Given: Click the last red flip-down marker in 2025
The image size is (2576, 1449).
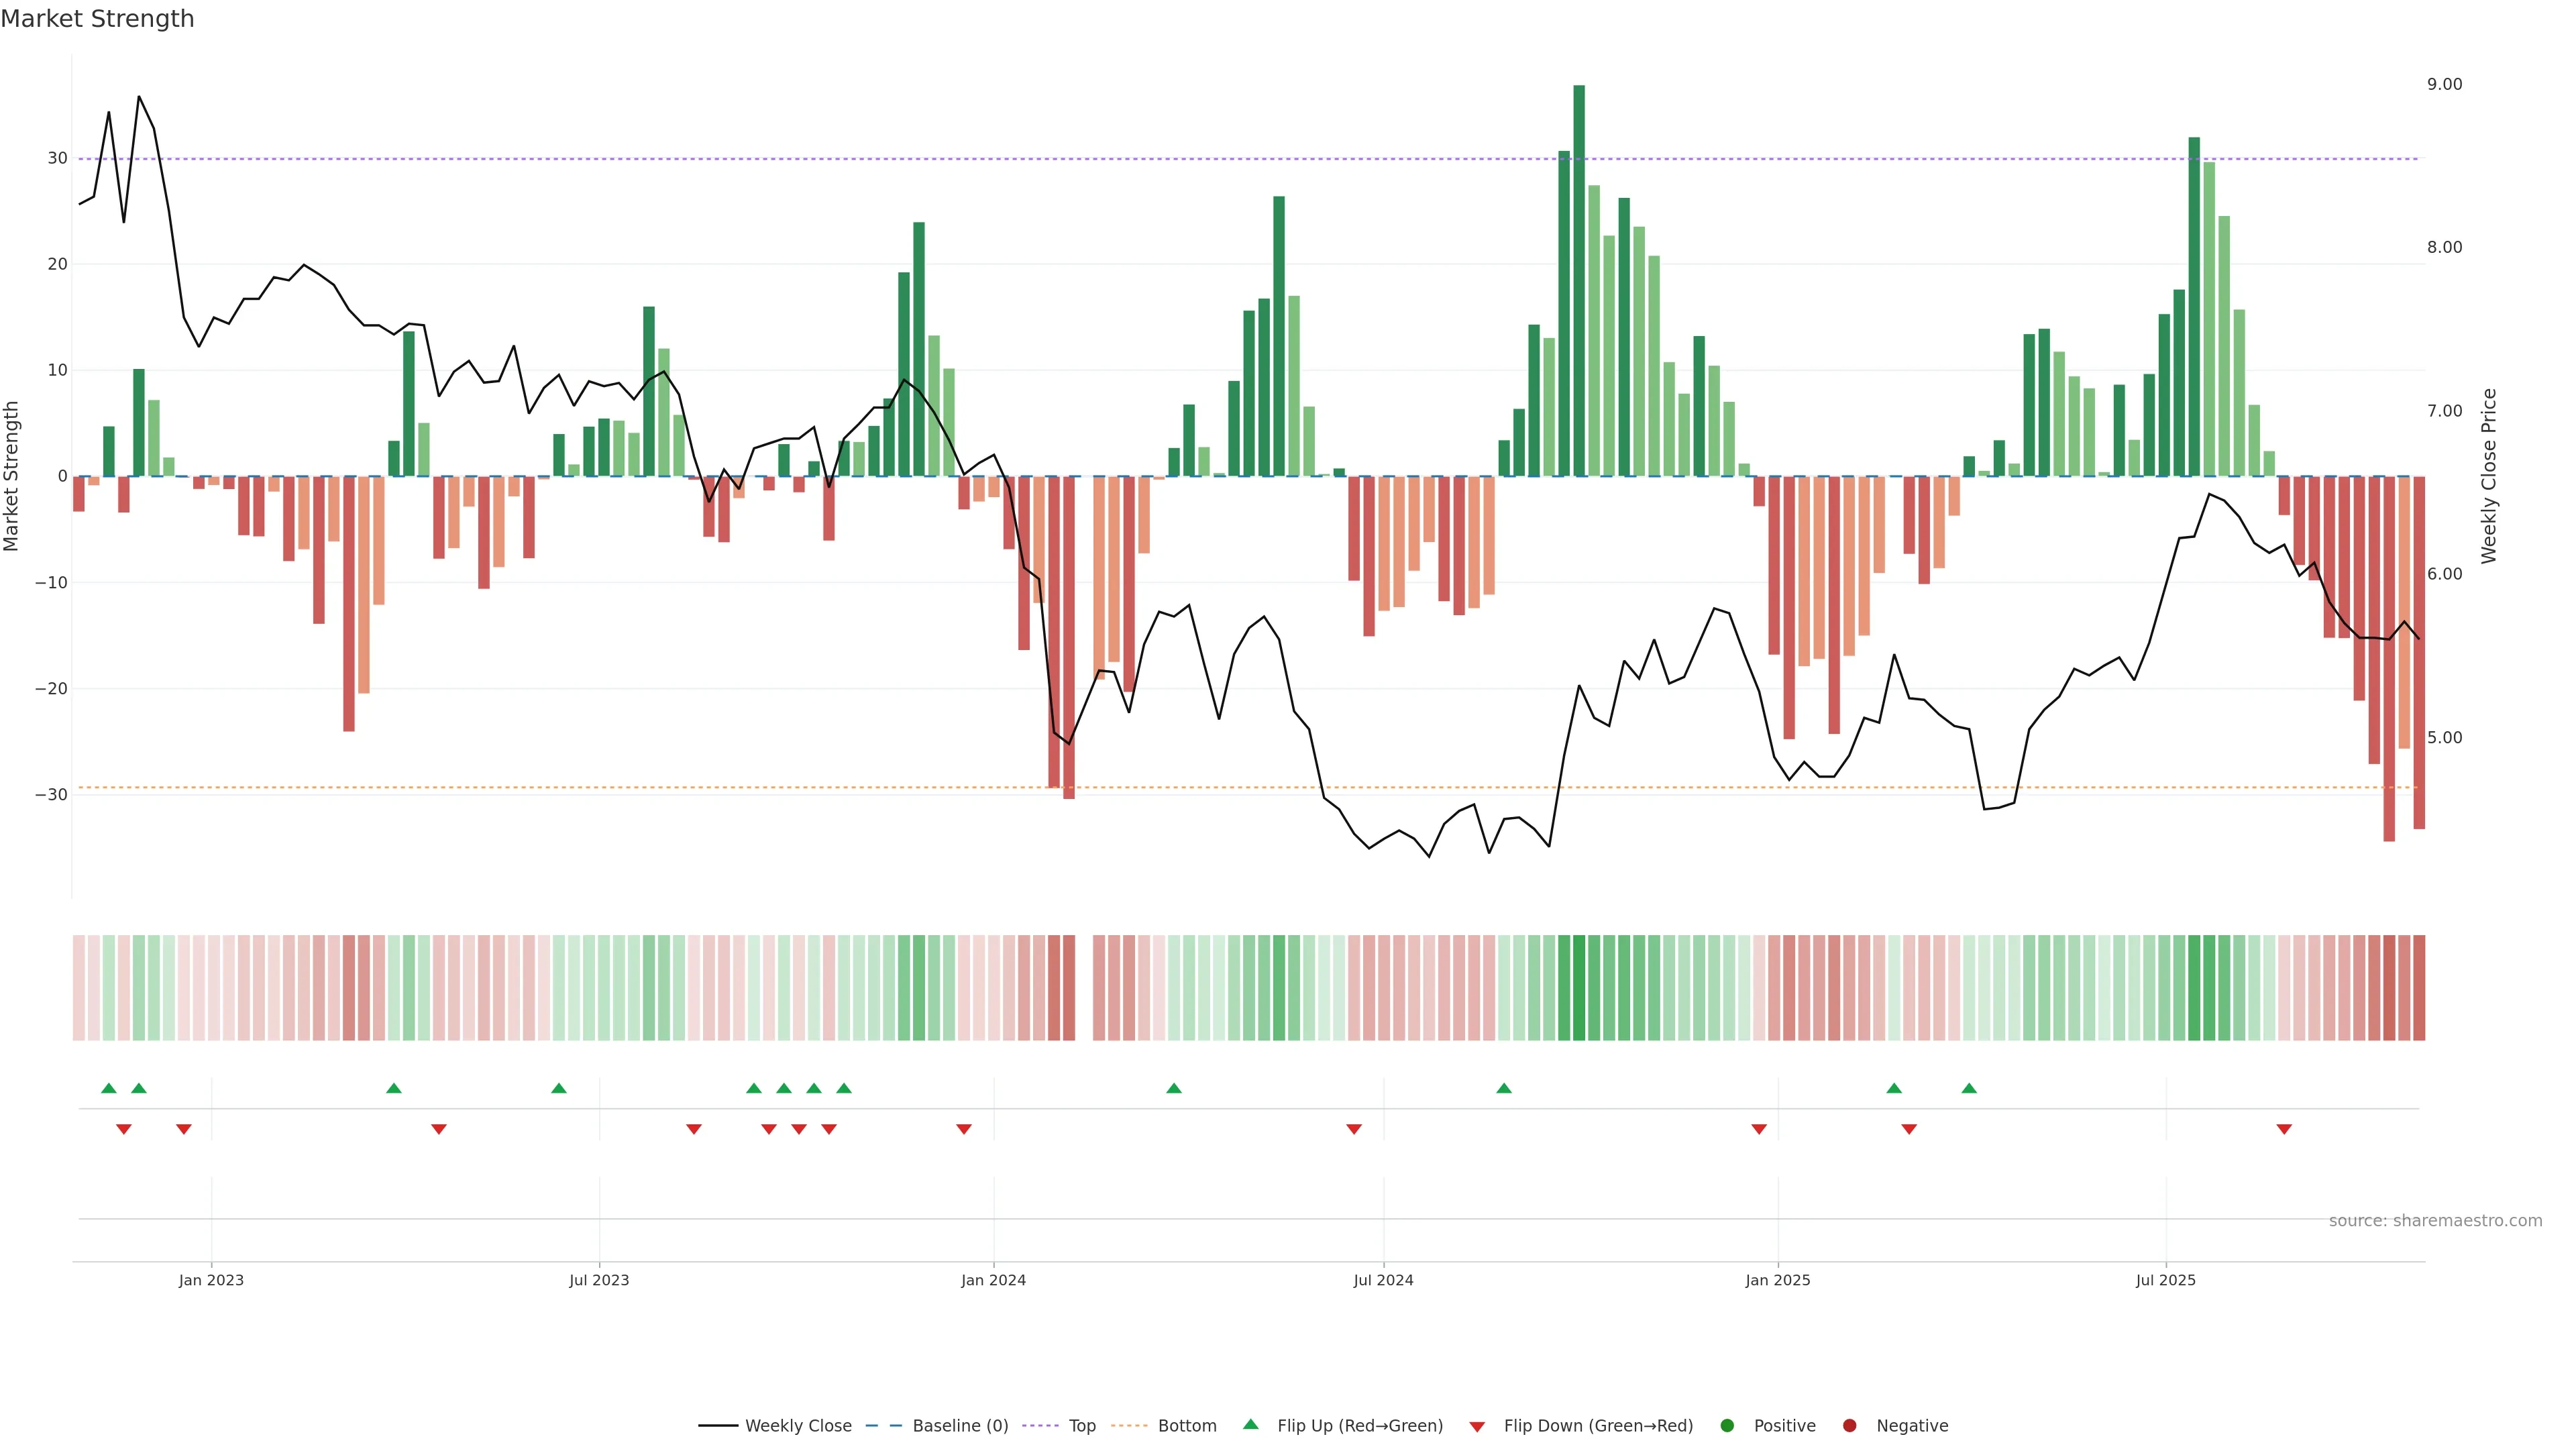Looking at the screenshot, I should tap(2284, 1129).
